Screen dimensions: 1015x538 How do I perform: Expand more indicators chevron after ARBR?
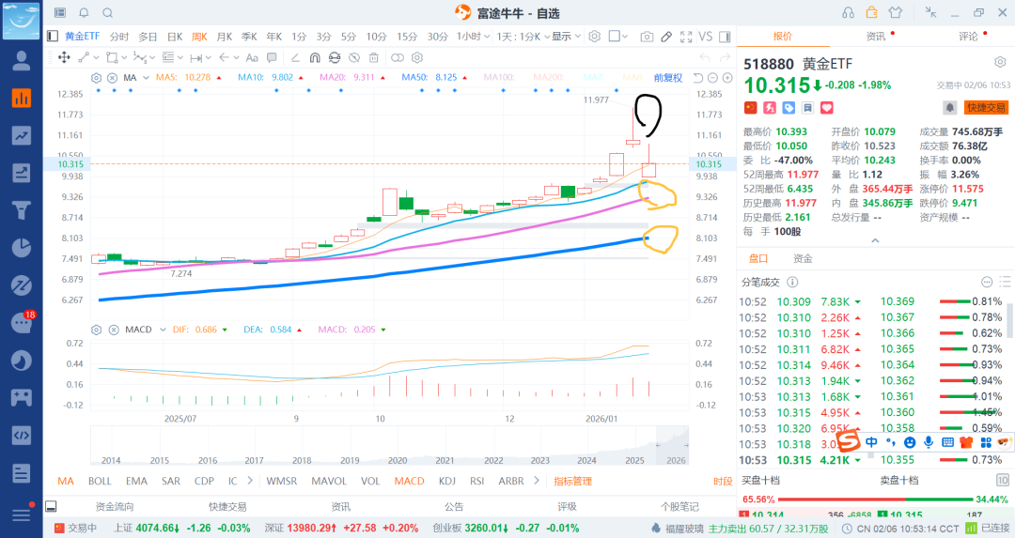coord(536,481)
